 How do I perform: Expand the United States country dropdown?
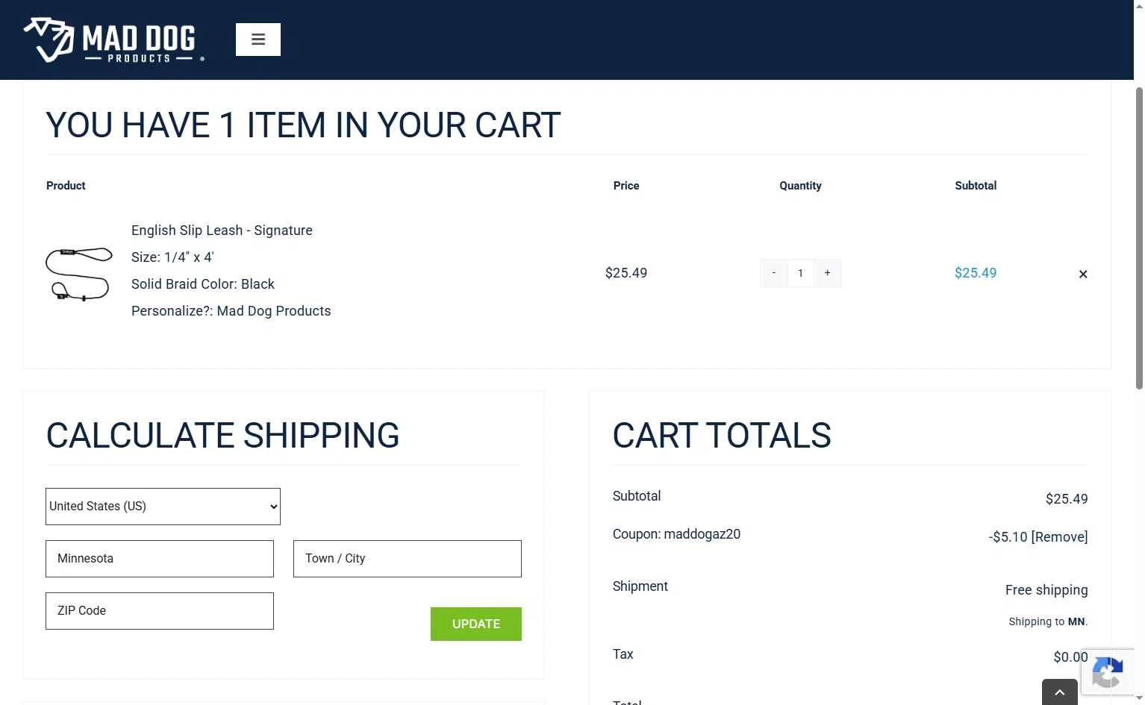point(163,507)
